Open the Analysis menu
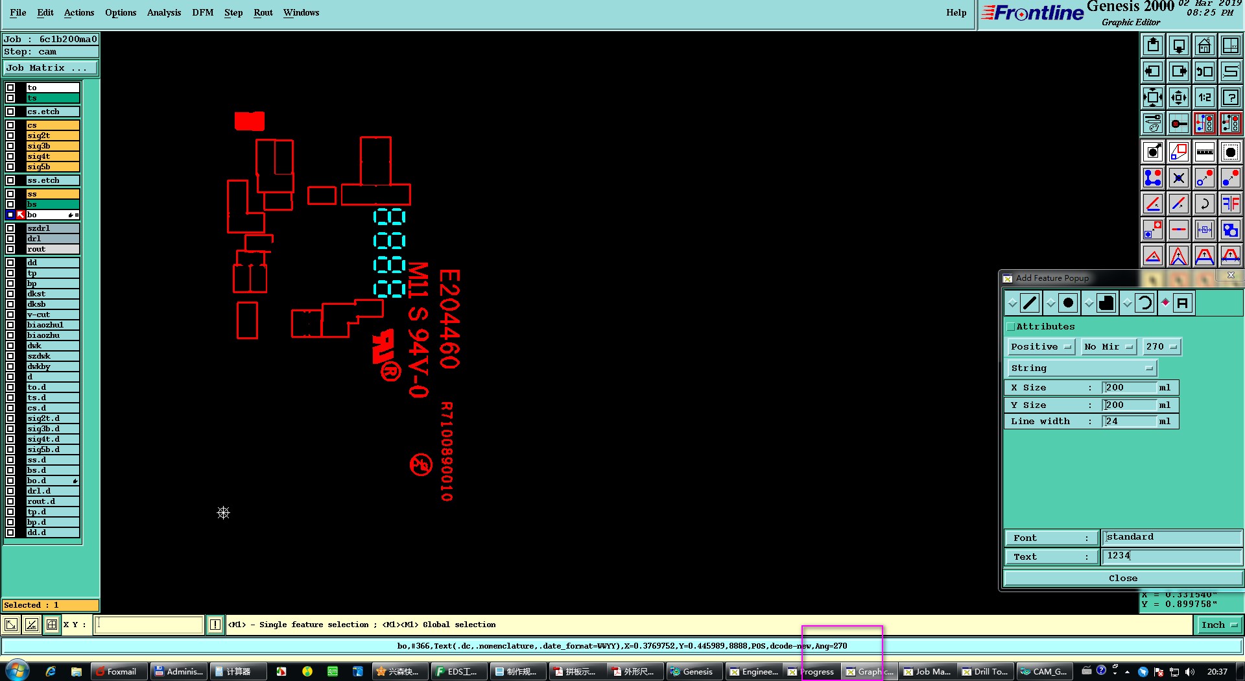The width and height of the screenshot is (1245, 681). click(164, 12)
